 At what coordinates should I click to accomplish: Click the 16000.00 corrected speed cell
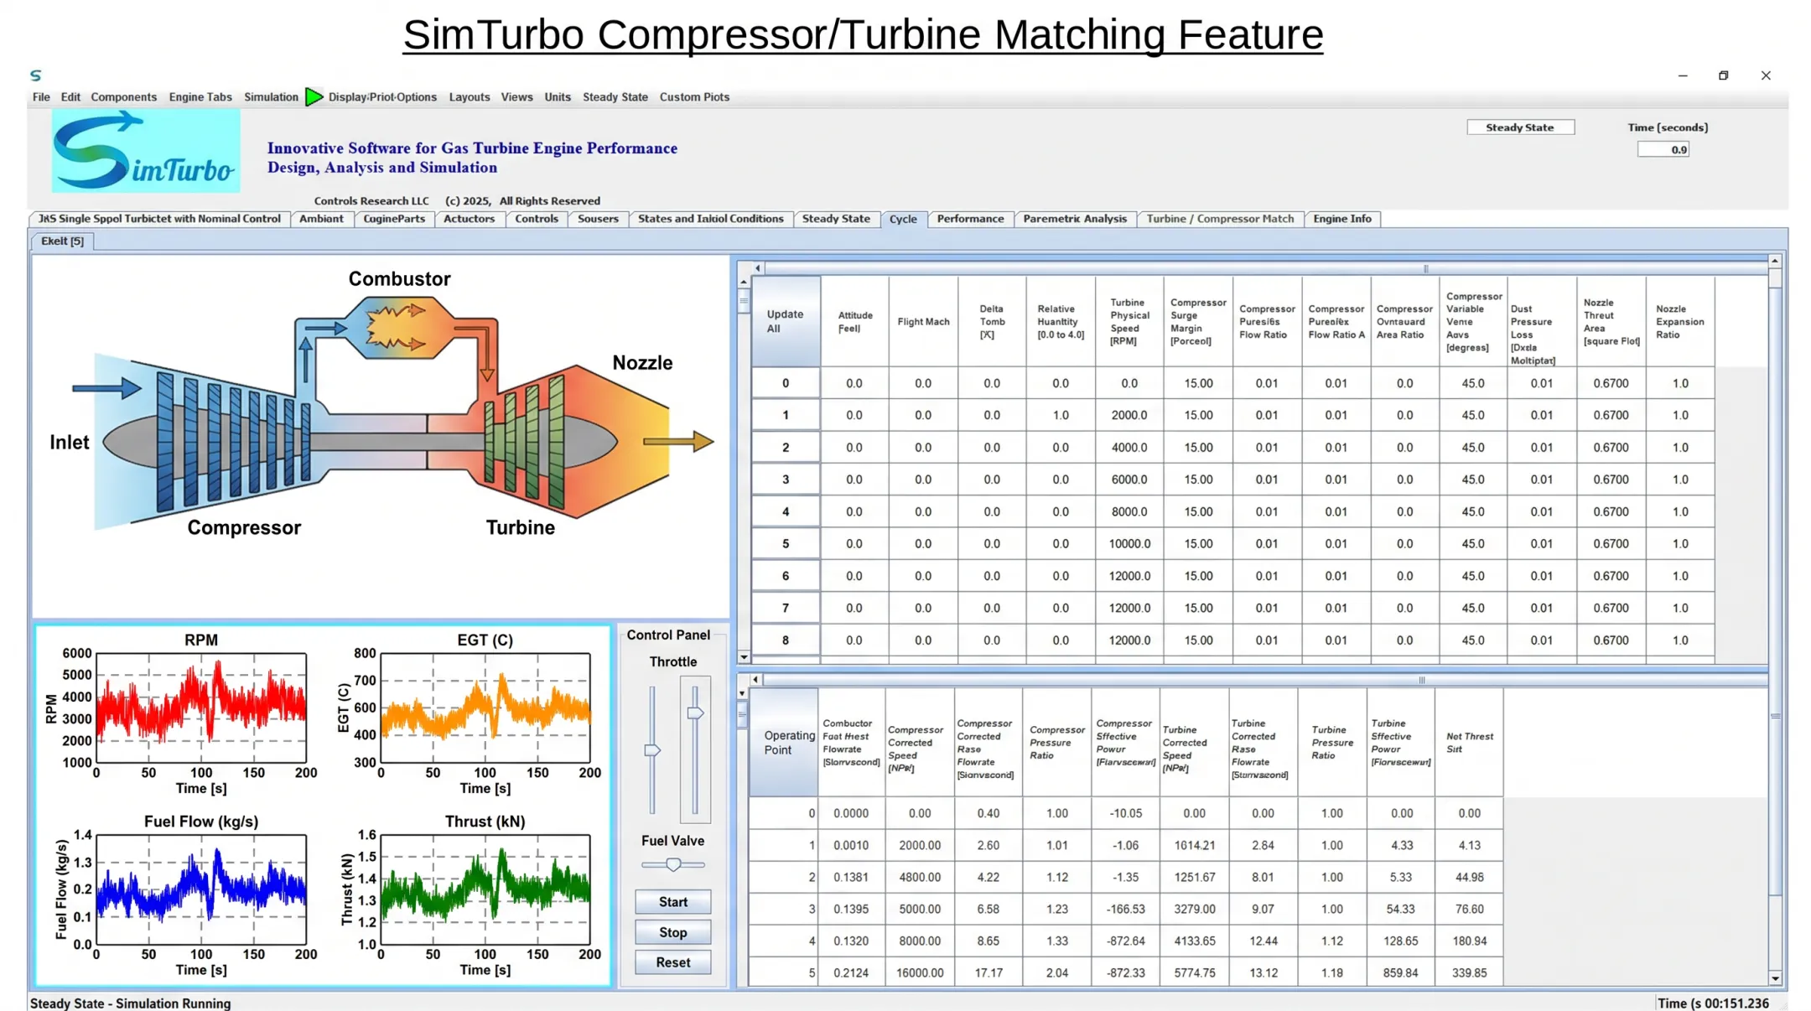tap(920, 973)
